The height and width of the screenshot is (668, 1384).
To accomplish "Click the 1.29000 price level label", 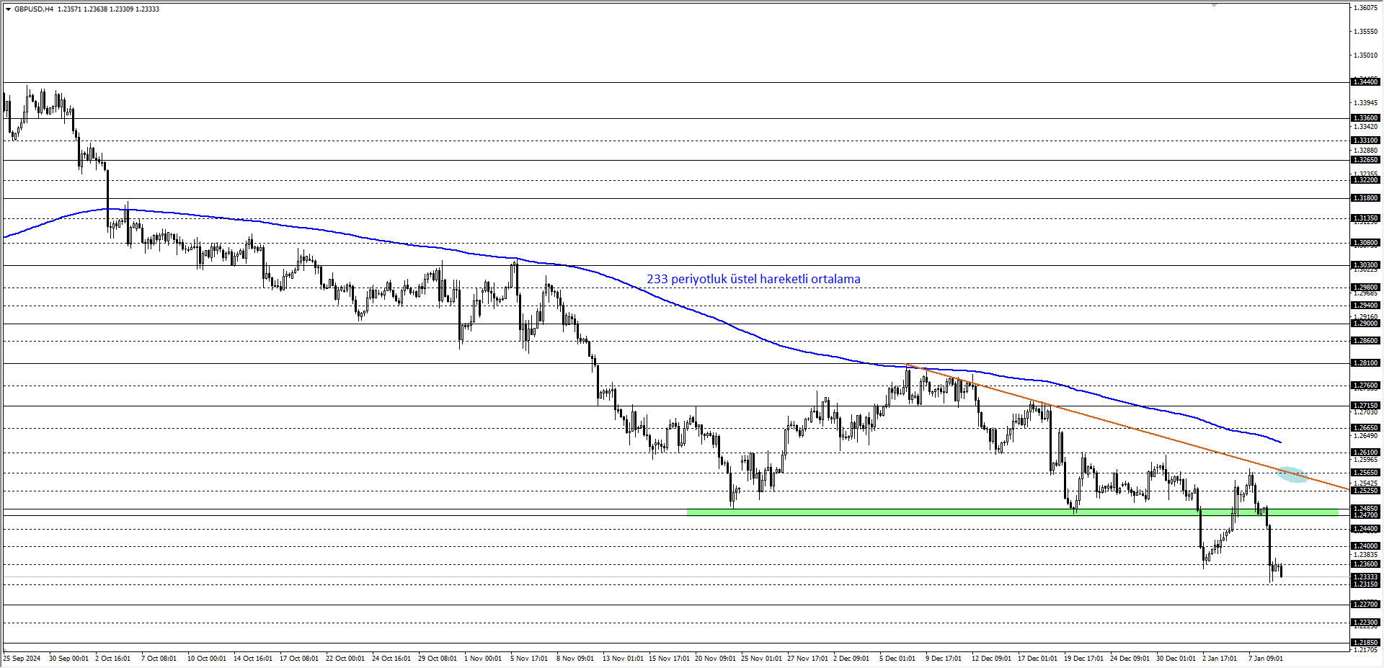I will point(1365,324).
